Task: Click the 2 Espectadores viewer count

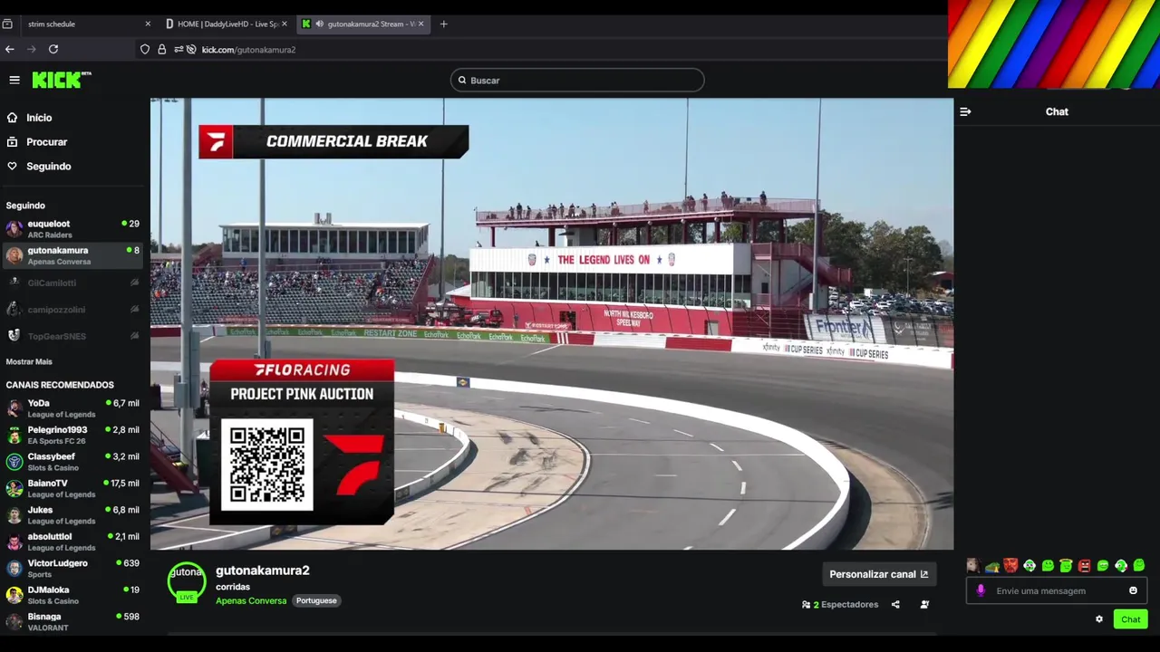Action: (x=840, y=604)
